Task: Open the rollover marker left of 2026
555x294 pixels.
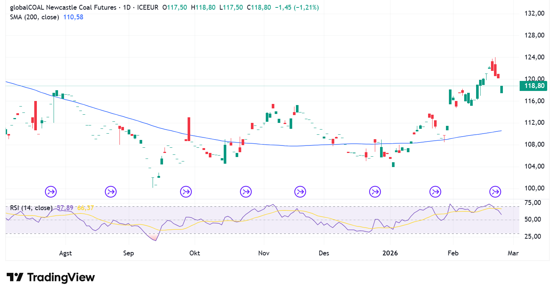Action: click(x=375, y=192)
